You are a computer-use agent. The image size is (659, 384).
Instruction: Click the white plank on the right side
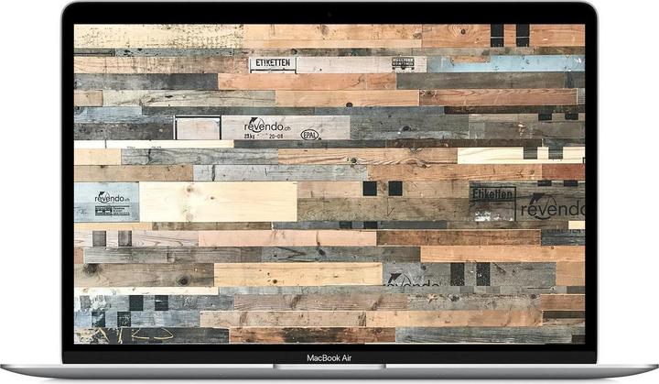click(513, 156)
